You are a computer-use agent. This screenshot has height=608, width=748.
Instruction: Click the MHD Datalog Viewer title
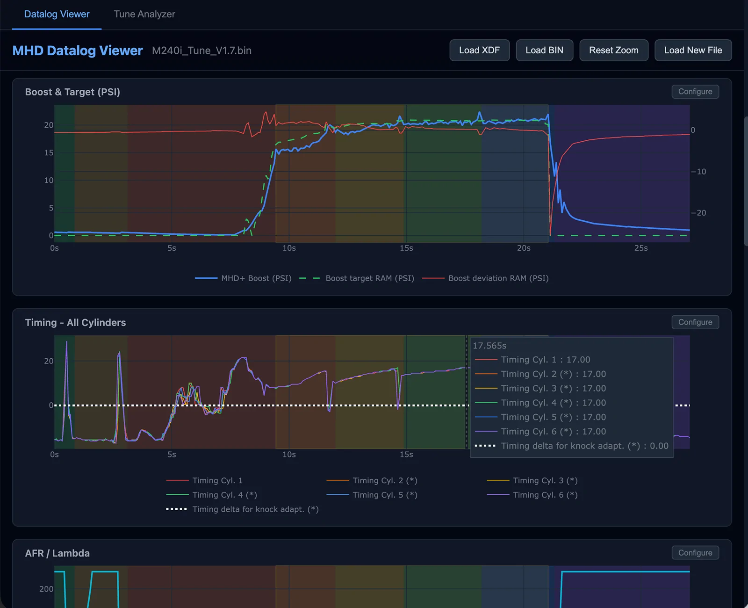(x=78, y=51)
